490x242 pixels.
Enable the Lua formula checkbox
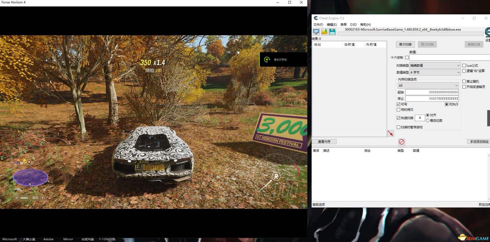coord(464,66)
